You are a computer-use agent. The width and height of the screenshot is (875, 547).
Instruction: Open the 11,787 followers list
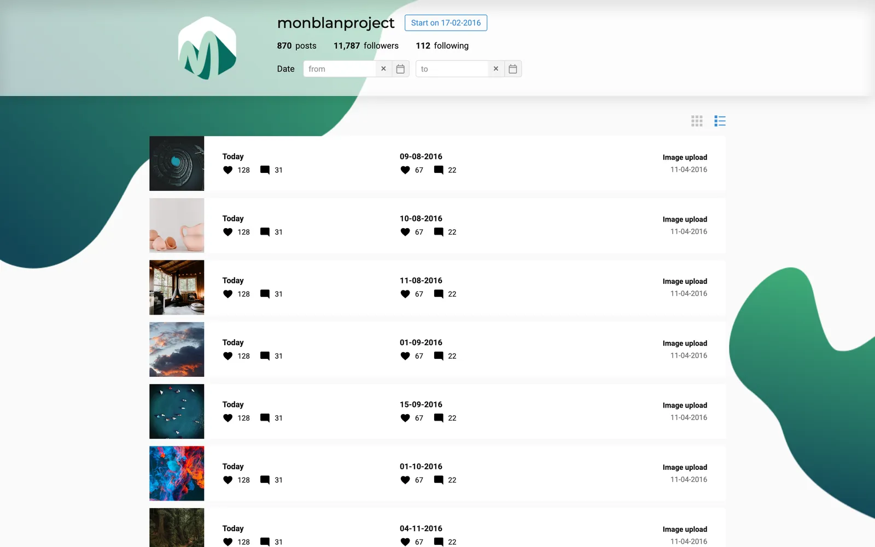pyautogui.click(x=366, y=46)
